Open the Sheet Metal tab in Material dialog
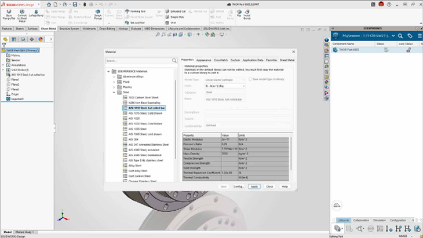 pyautogui.click(x=287, y=60)
